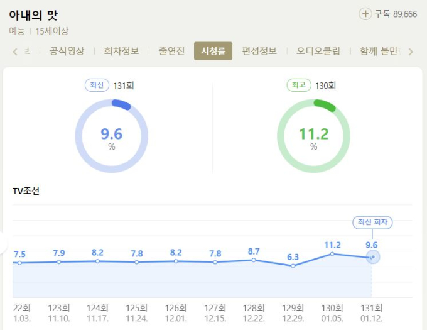
Task: Select the 시청률 tab
Action: 213,51
